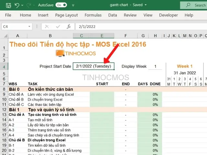
Task: Switch to the Review tab
Action: (130, 15)
